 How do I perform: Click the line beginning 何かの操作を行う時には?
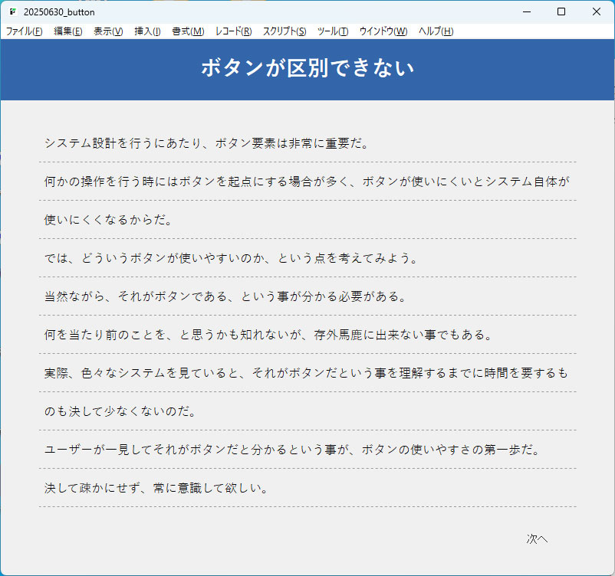tap(307, 182)
